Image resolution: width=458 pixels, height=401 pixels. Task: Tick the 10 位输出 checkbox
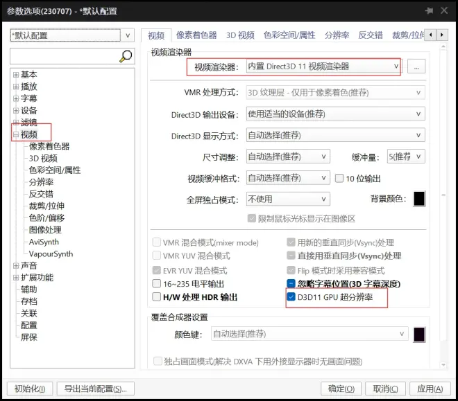pyautogui.click(x=340, y=178)
